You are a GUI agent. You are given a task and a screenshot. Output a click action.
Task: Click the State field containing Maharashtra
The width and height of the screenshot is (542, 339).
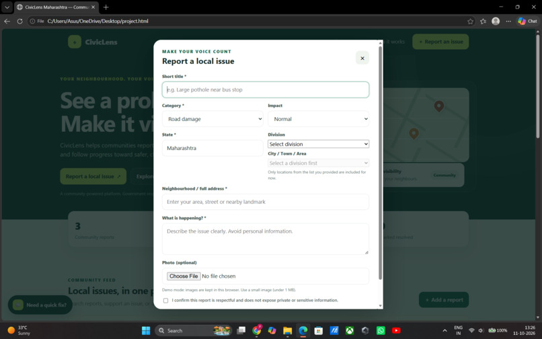click(x=212, y=148)
